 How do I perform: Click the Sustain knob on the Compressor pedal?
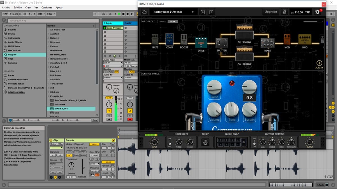(249, 109)
